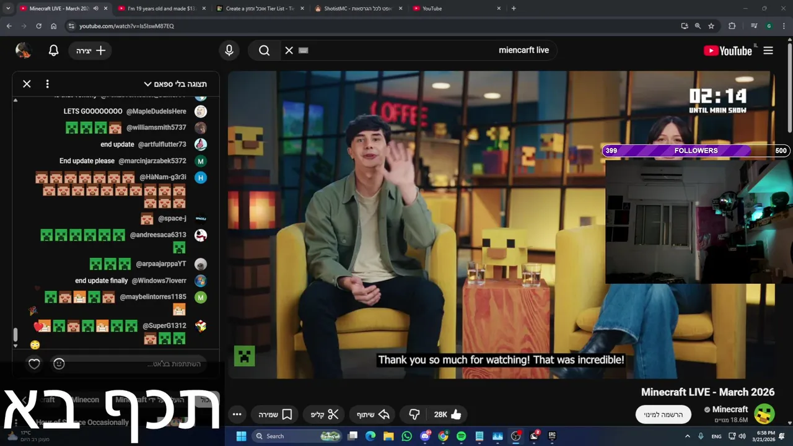The height and width of the screenshot is (446, 793).
Task: Open the chat emoji picker
Action: 59,364
